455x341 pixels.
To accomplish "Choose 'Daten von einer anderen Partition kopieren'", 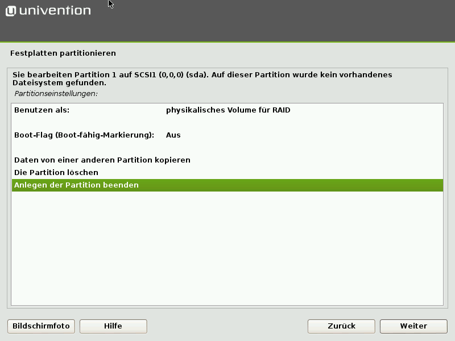I will click(x=227, y=160).
